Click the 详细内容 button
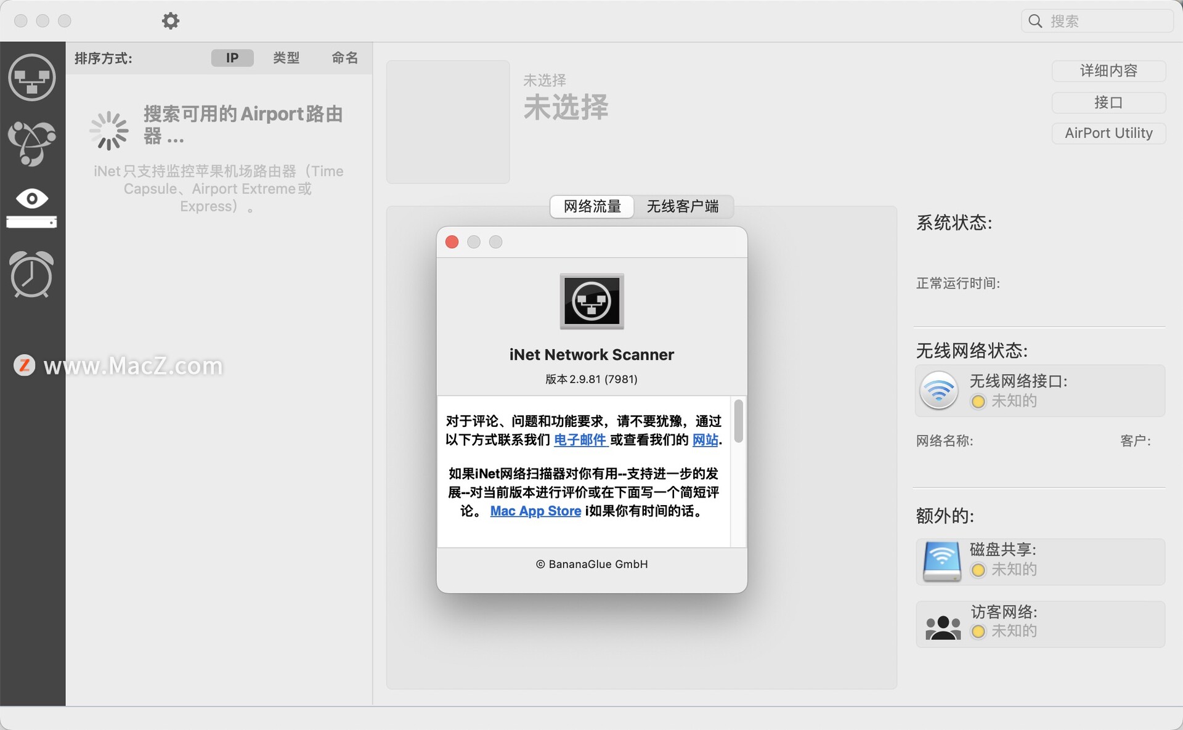Screen dimensions: 1183x730 point(1108,71)
